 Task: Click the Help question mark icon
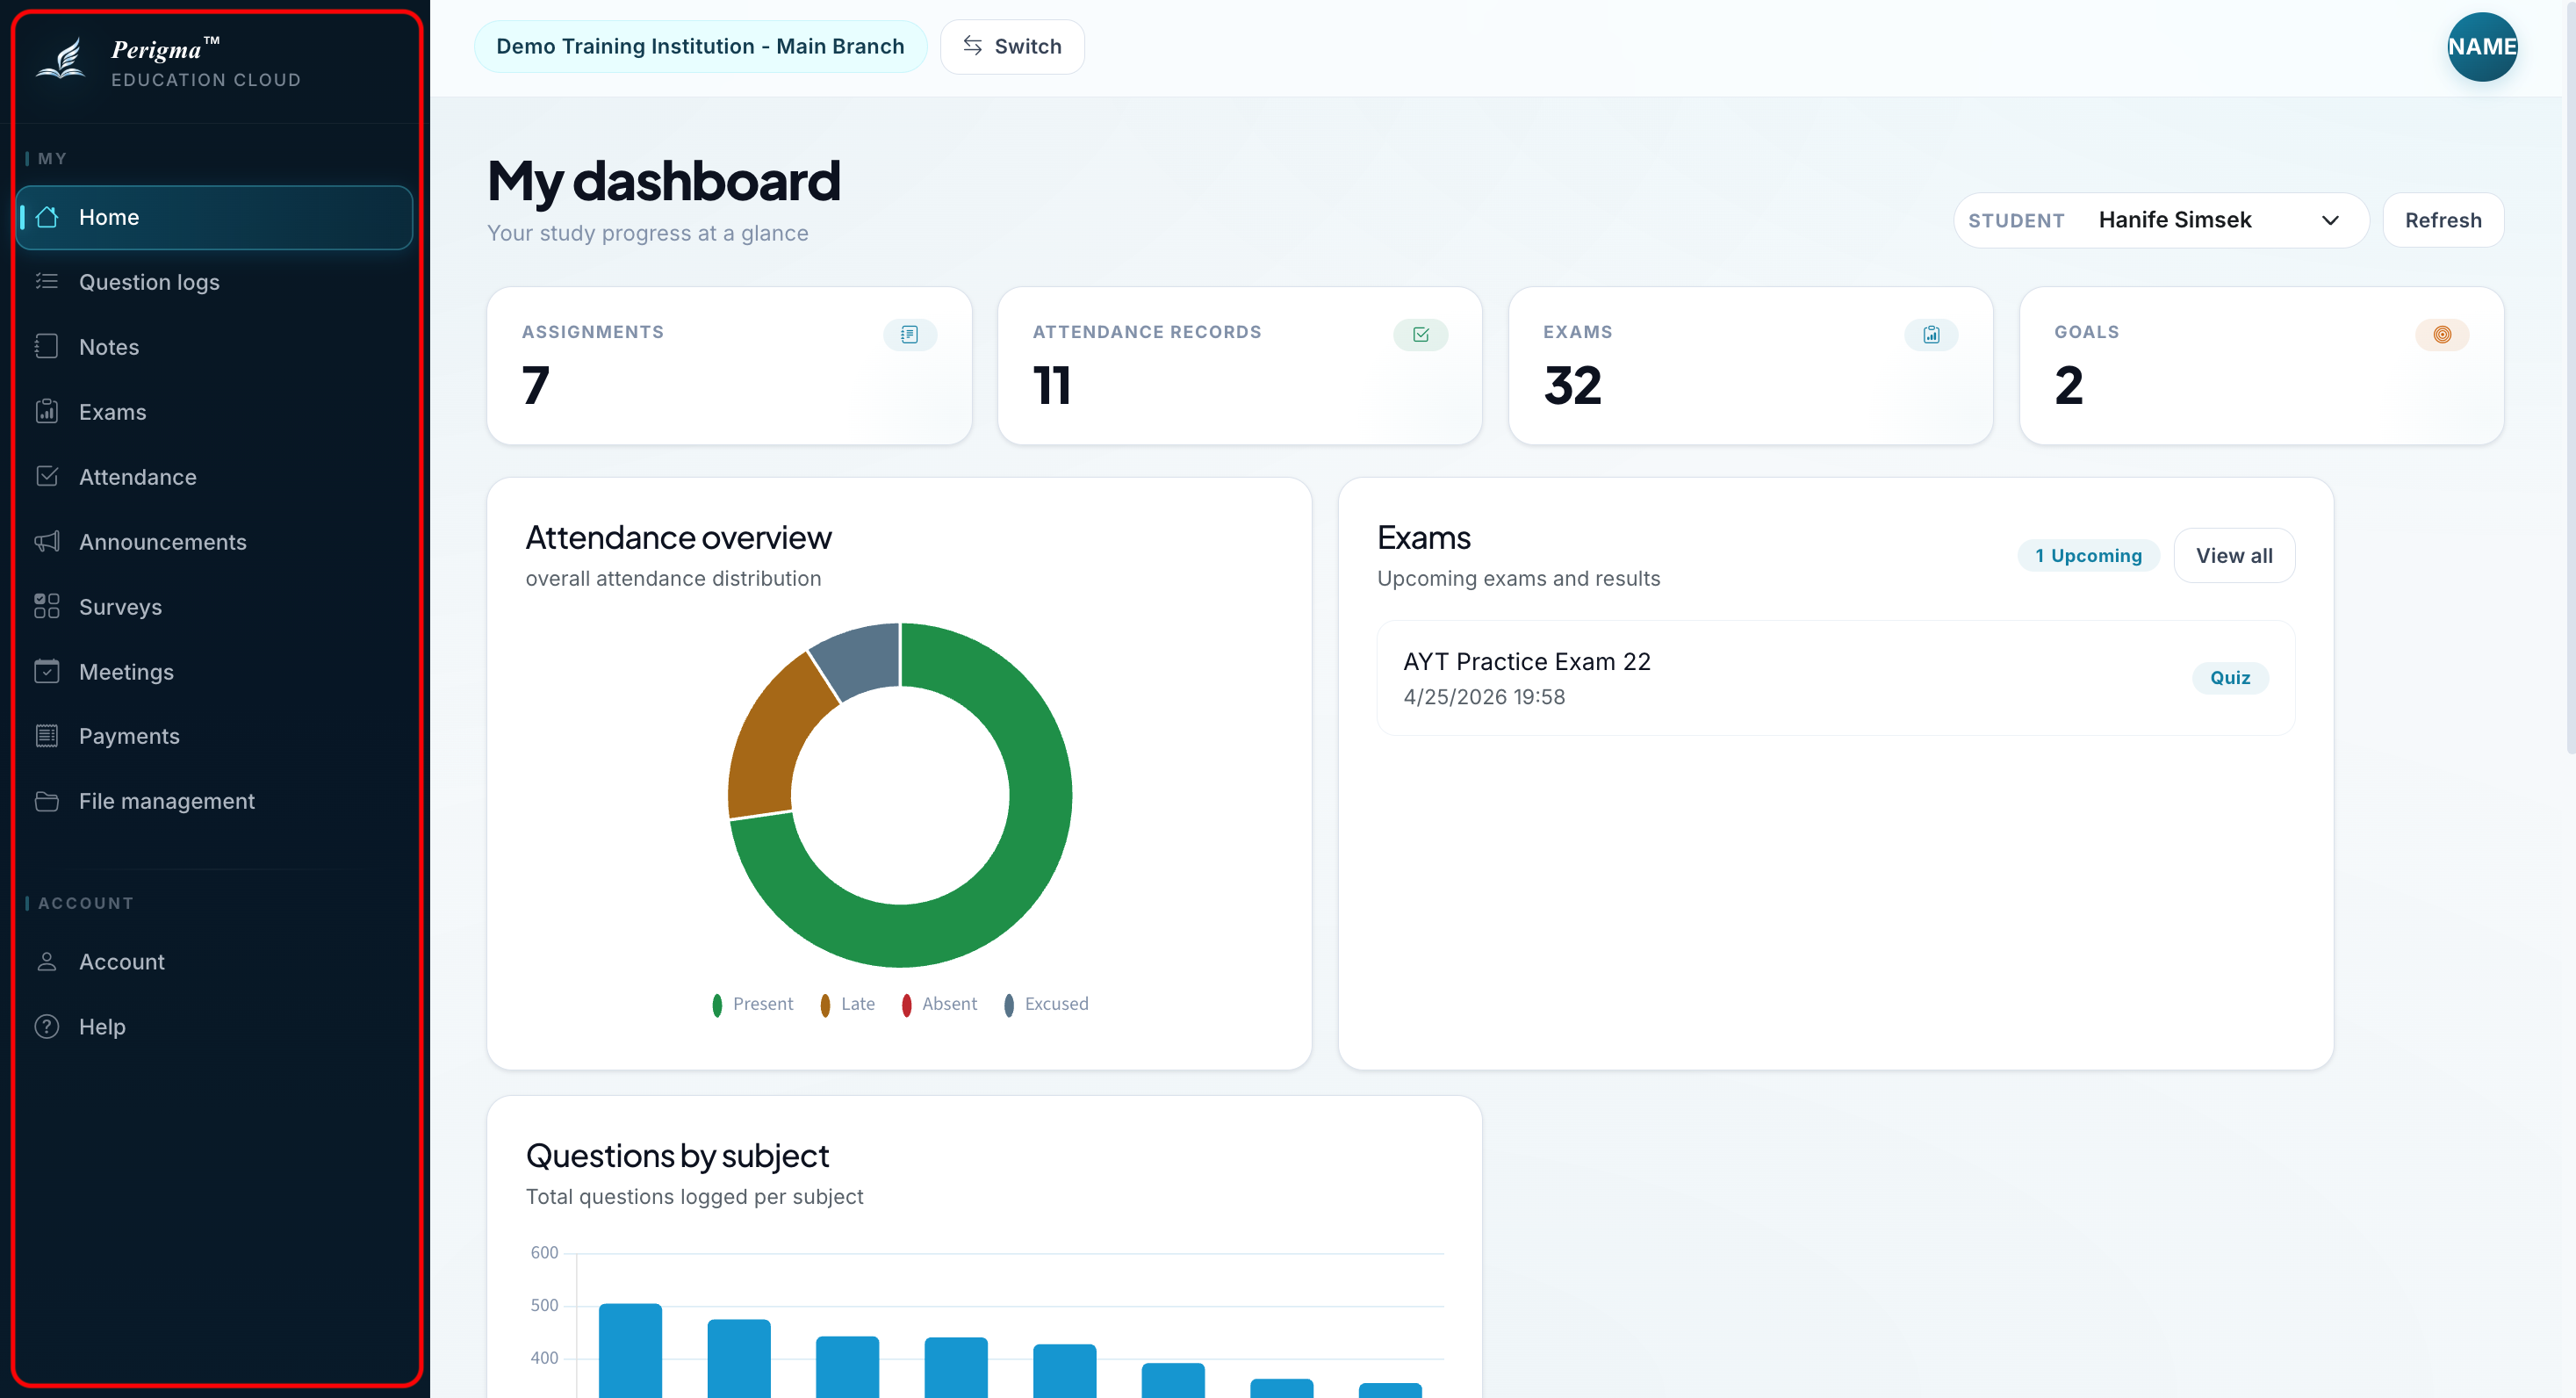point(47,1026)
